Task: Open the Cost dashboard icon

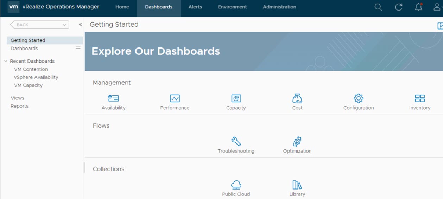Action: [x=297, y=98]
